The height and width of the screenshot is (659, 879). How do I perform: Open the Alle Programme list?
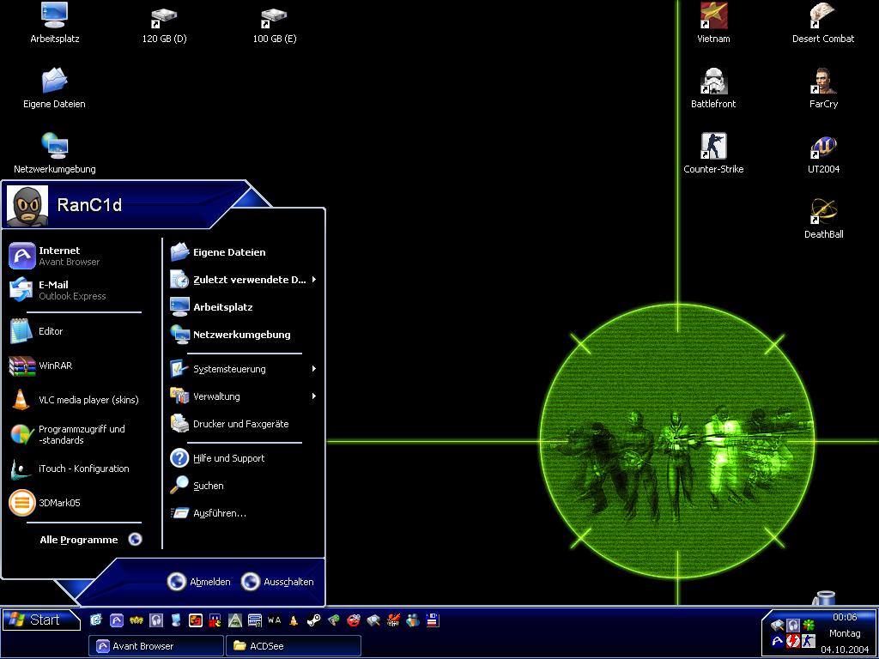[x=89, y=540]
